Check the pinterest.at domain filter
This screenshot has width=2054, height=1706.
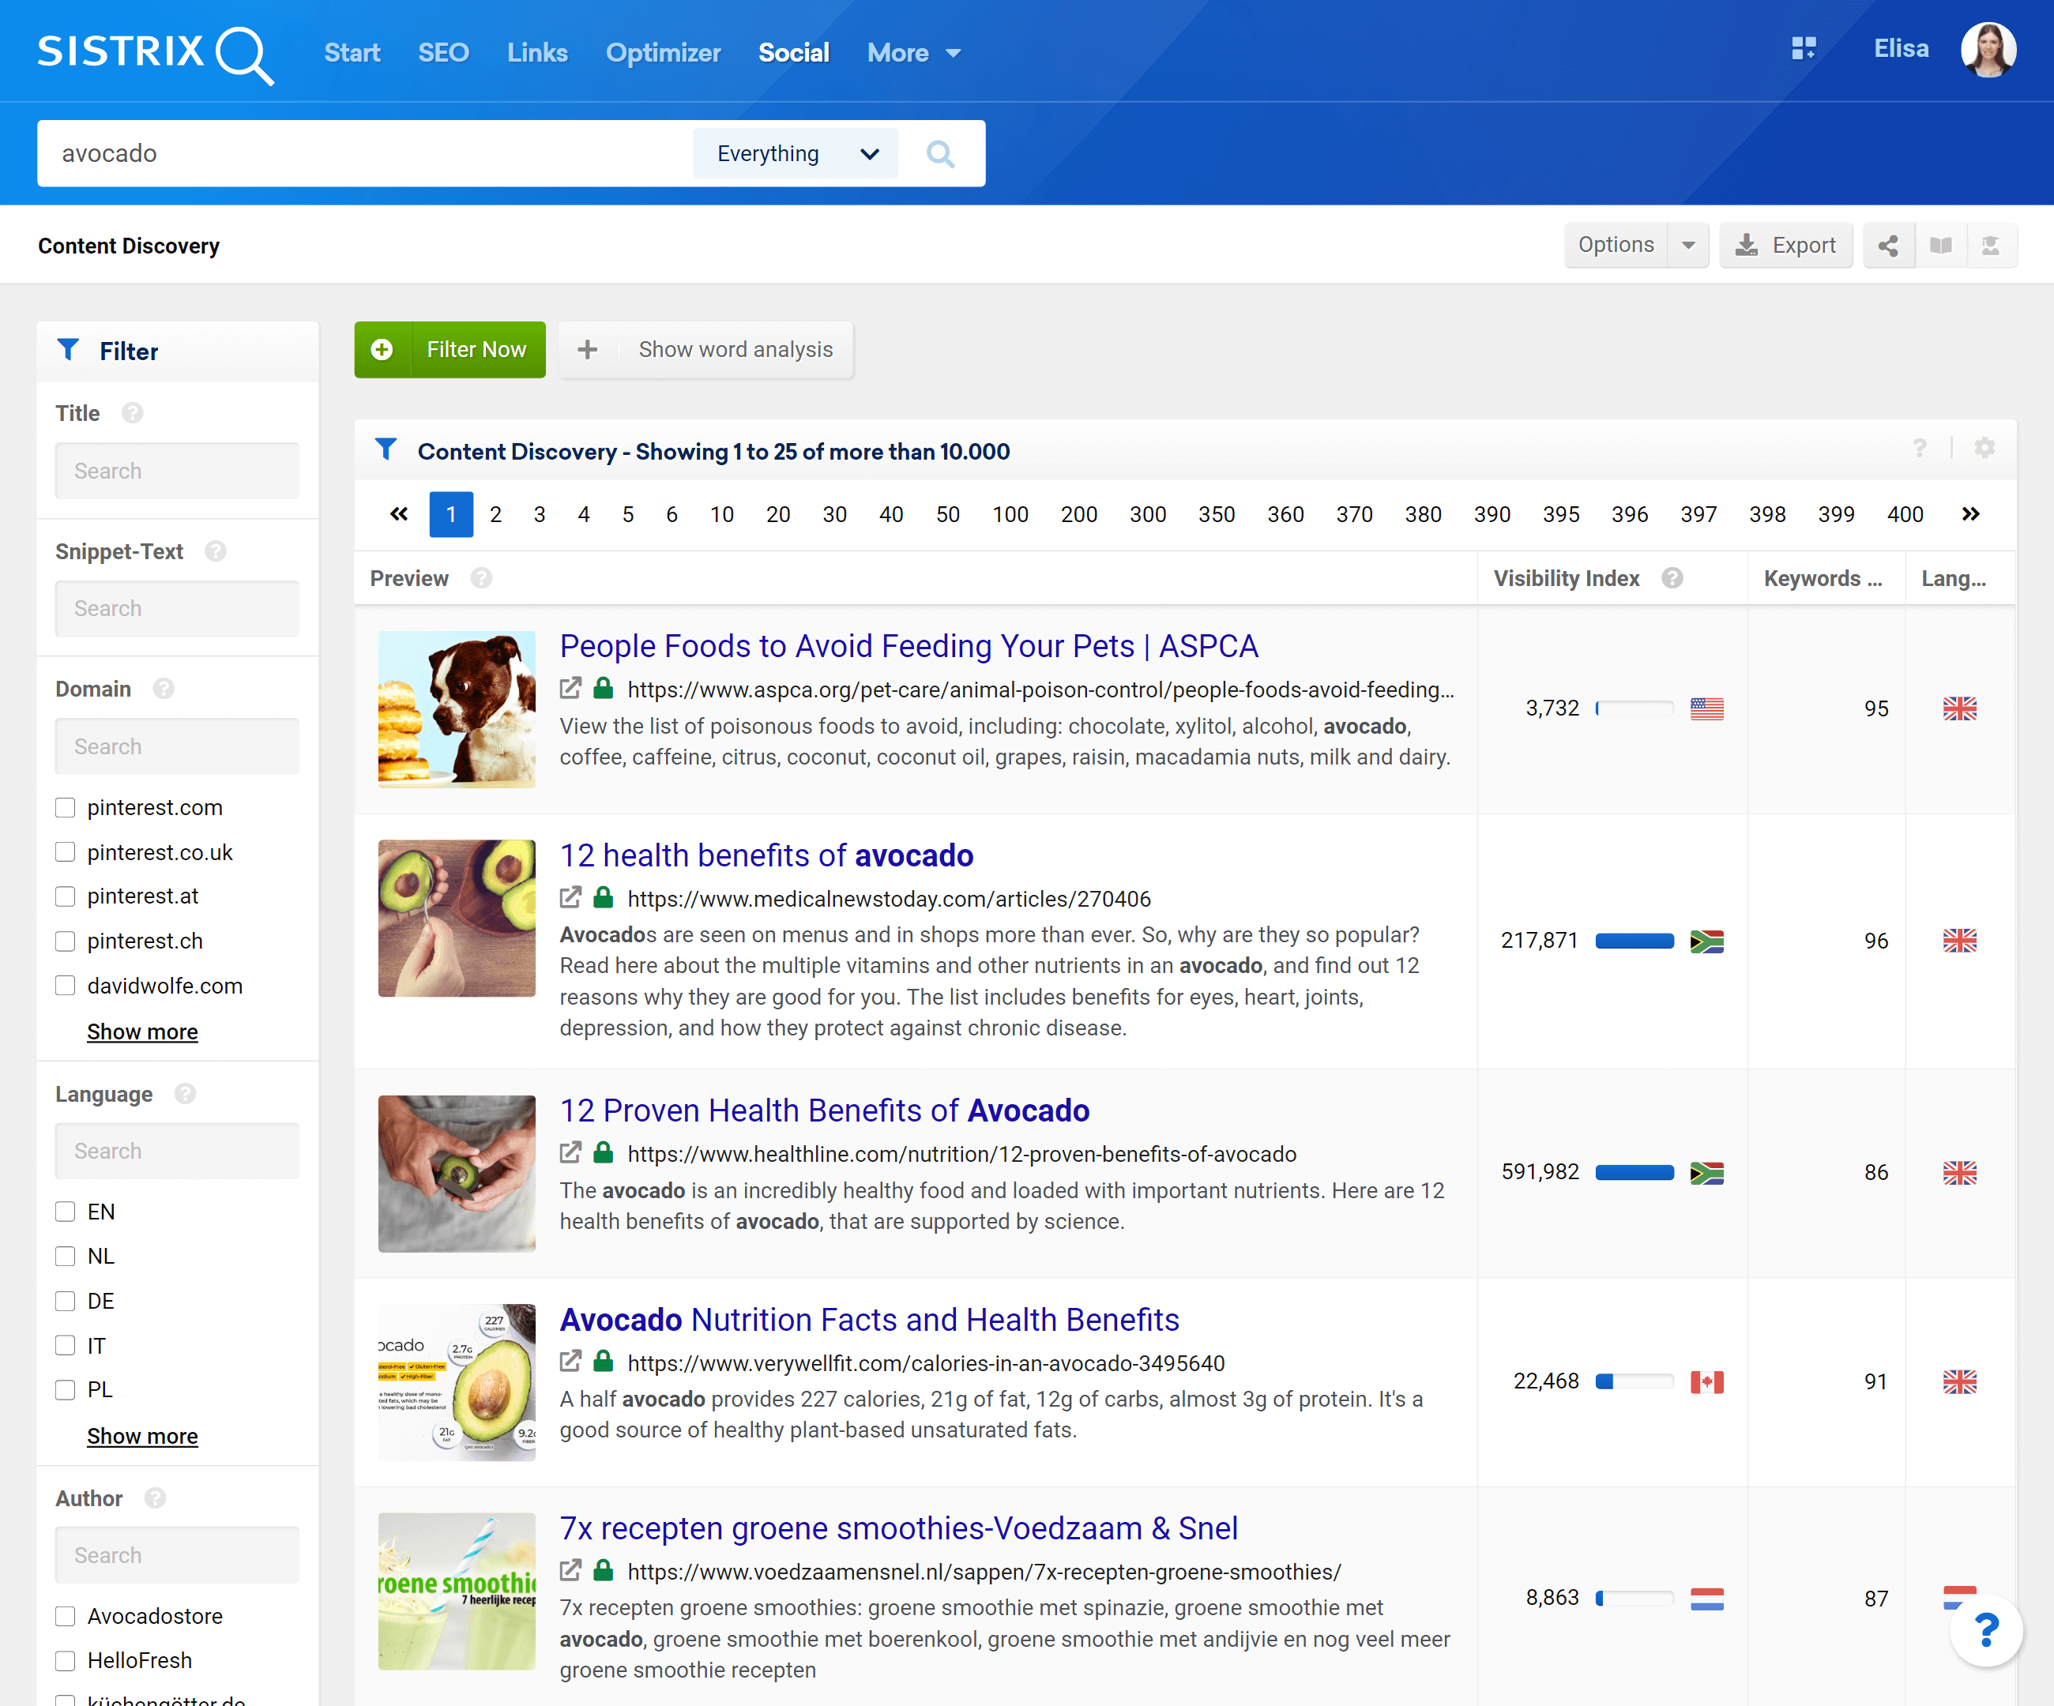pyautogui.click(x=66, y=896)
